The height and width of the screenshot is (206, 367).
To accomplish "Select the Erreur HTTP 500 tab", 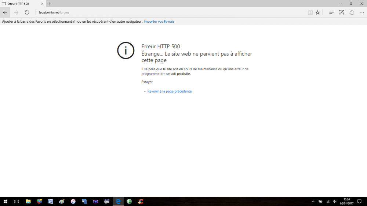I will pyautogui.click(x=23, y=4).
